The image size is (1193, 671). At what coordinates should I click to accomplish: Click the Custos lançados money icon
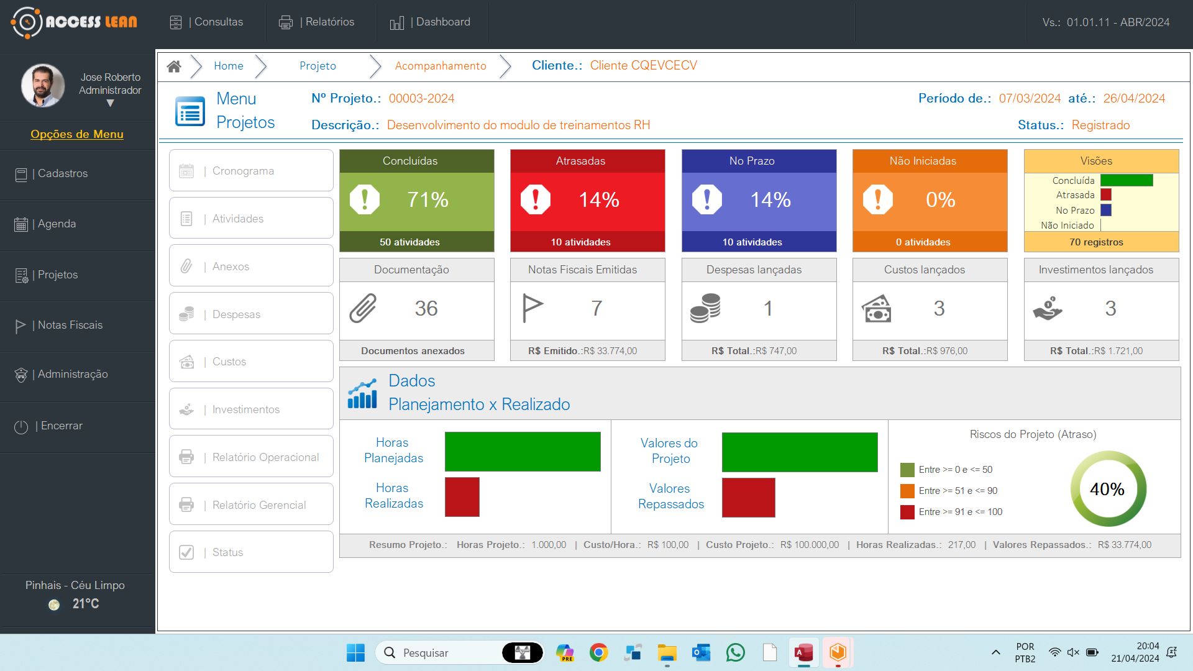[x=876, y=309]
